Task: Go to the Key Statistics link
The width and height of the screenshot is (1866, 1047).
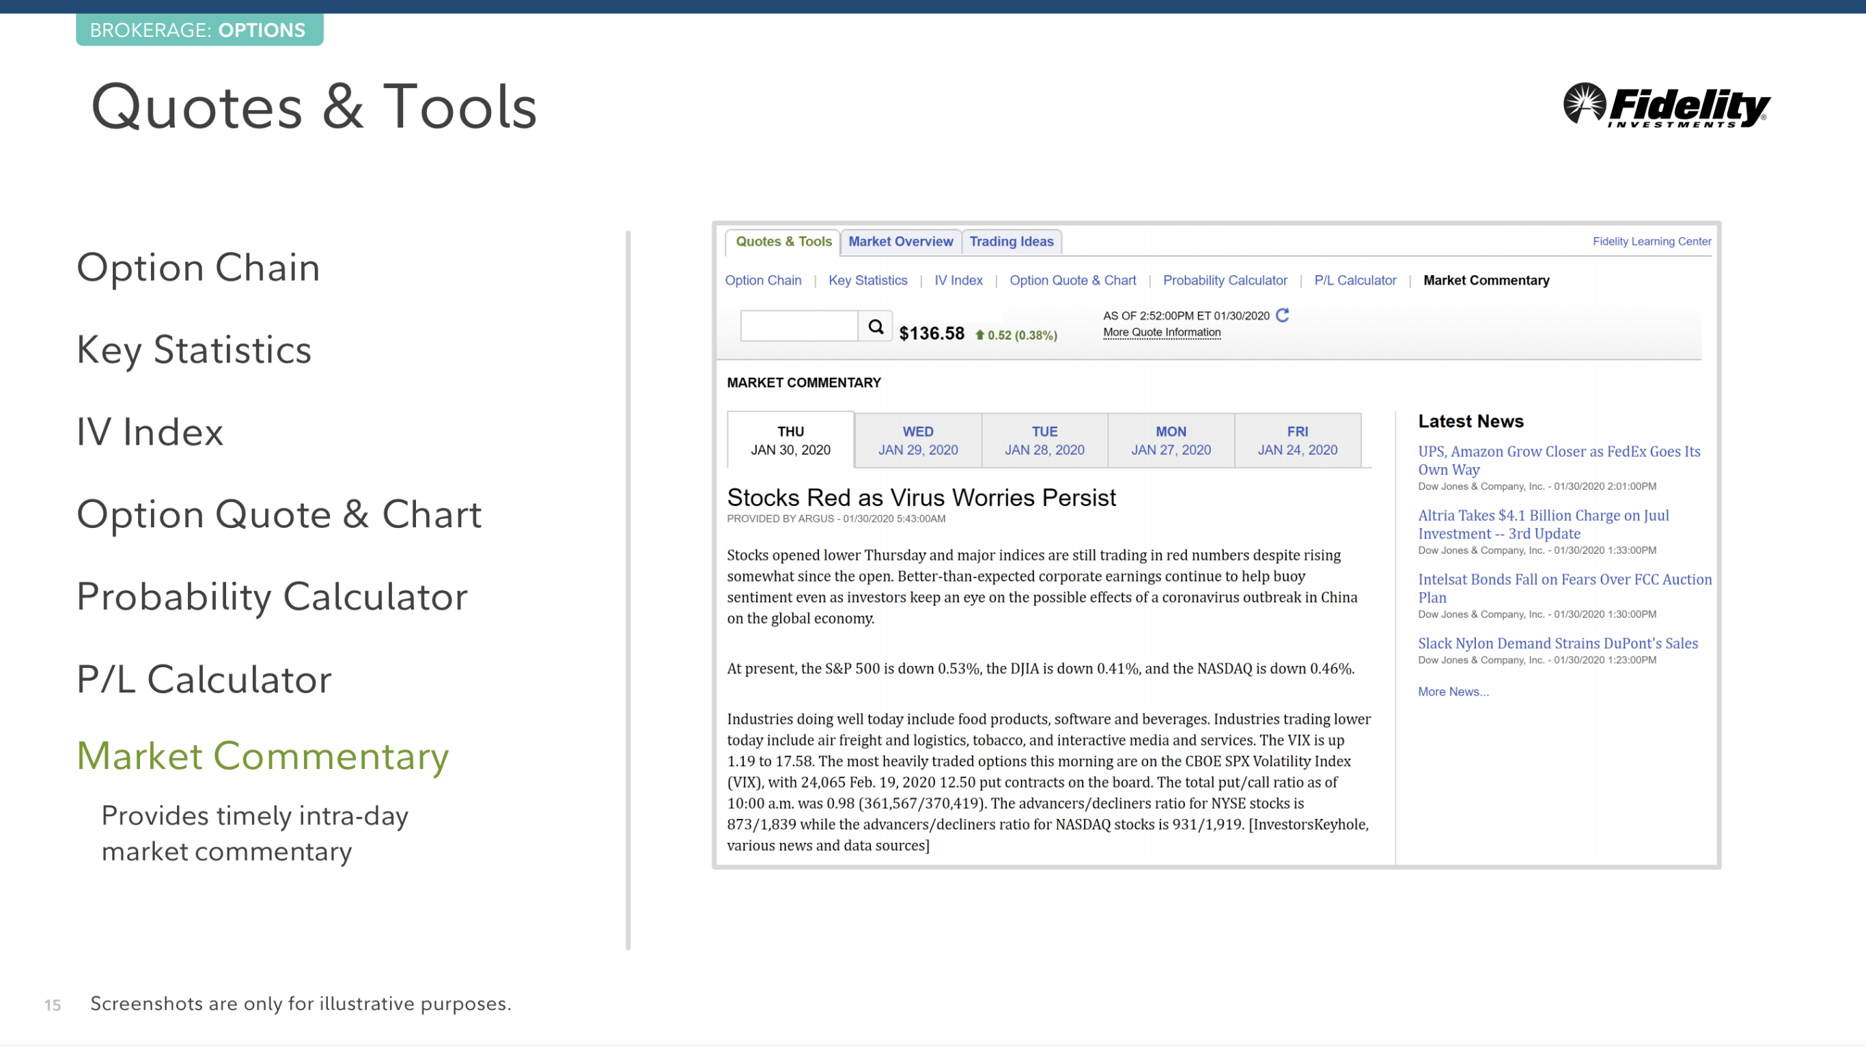Action: click(x=867, y=281)
